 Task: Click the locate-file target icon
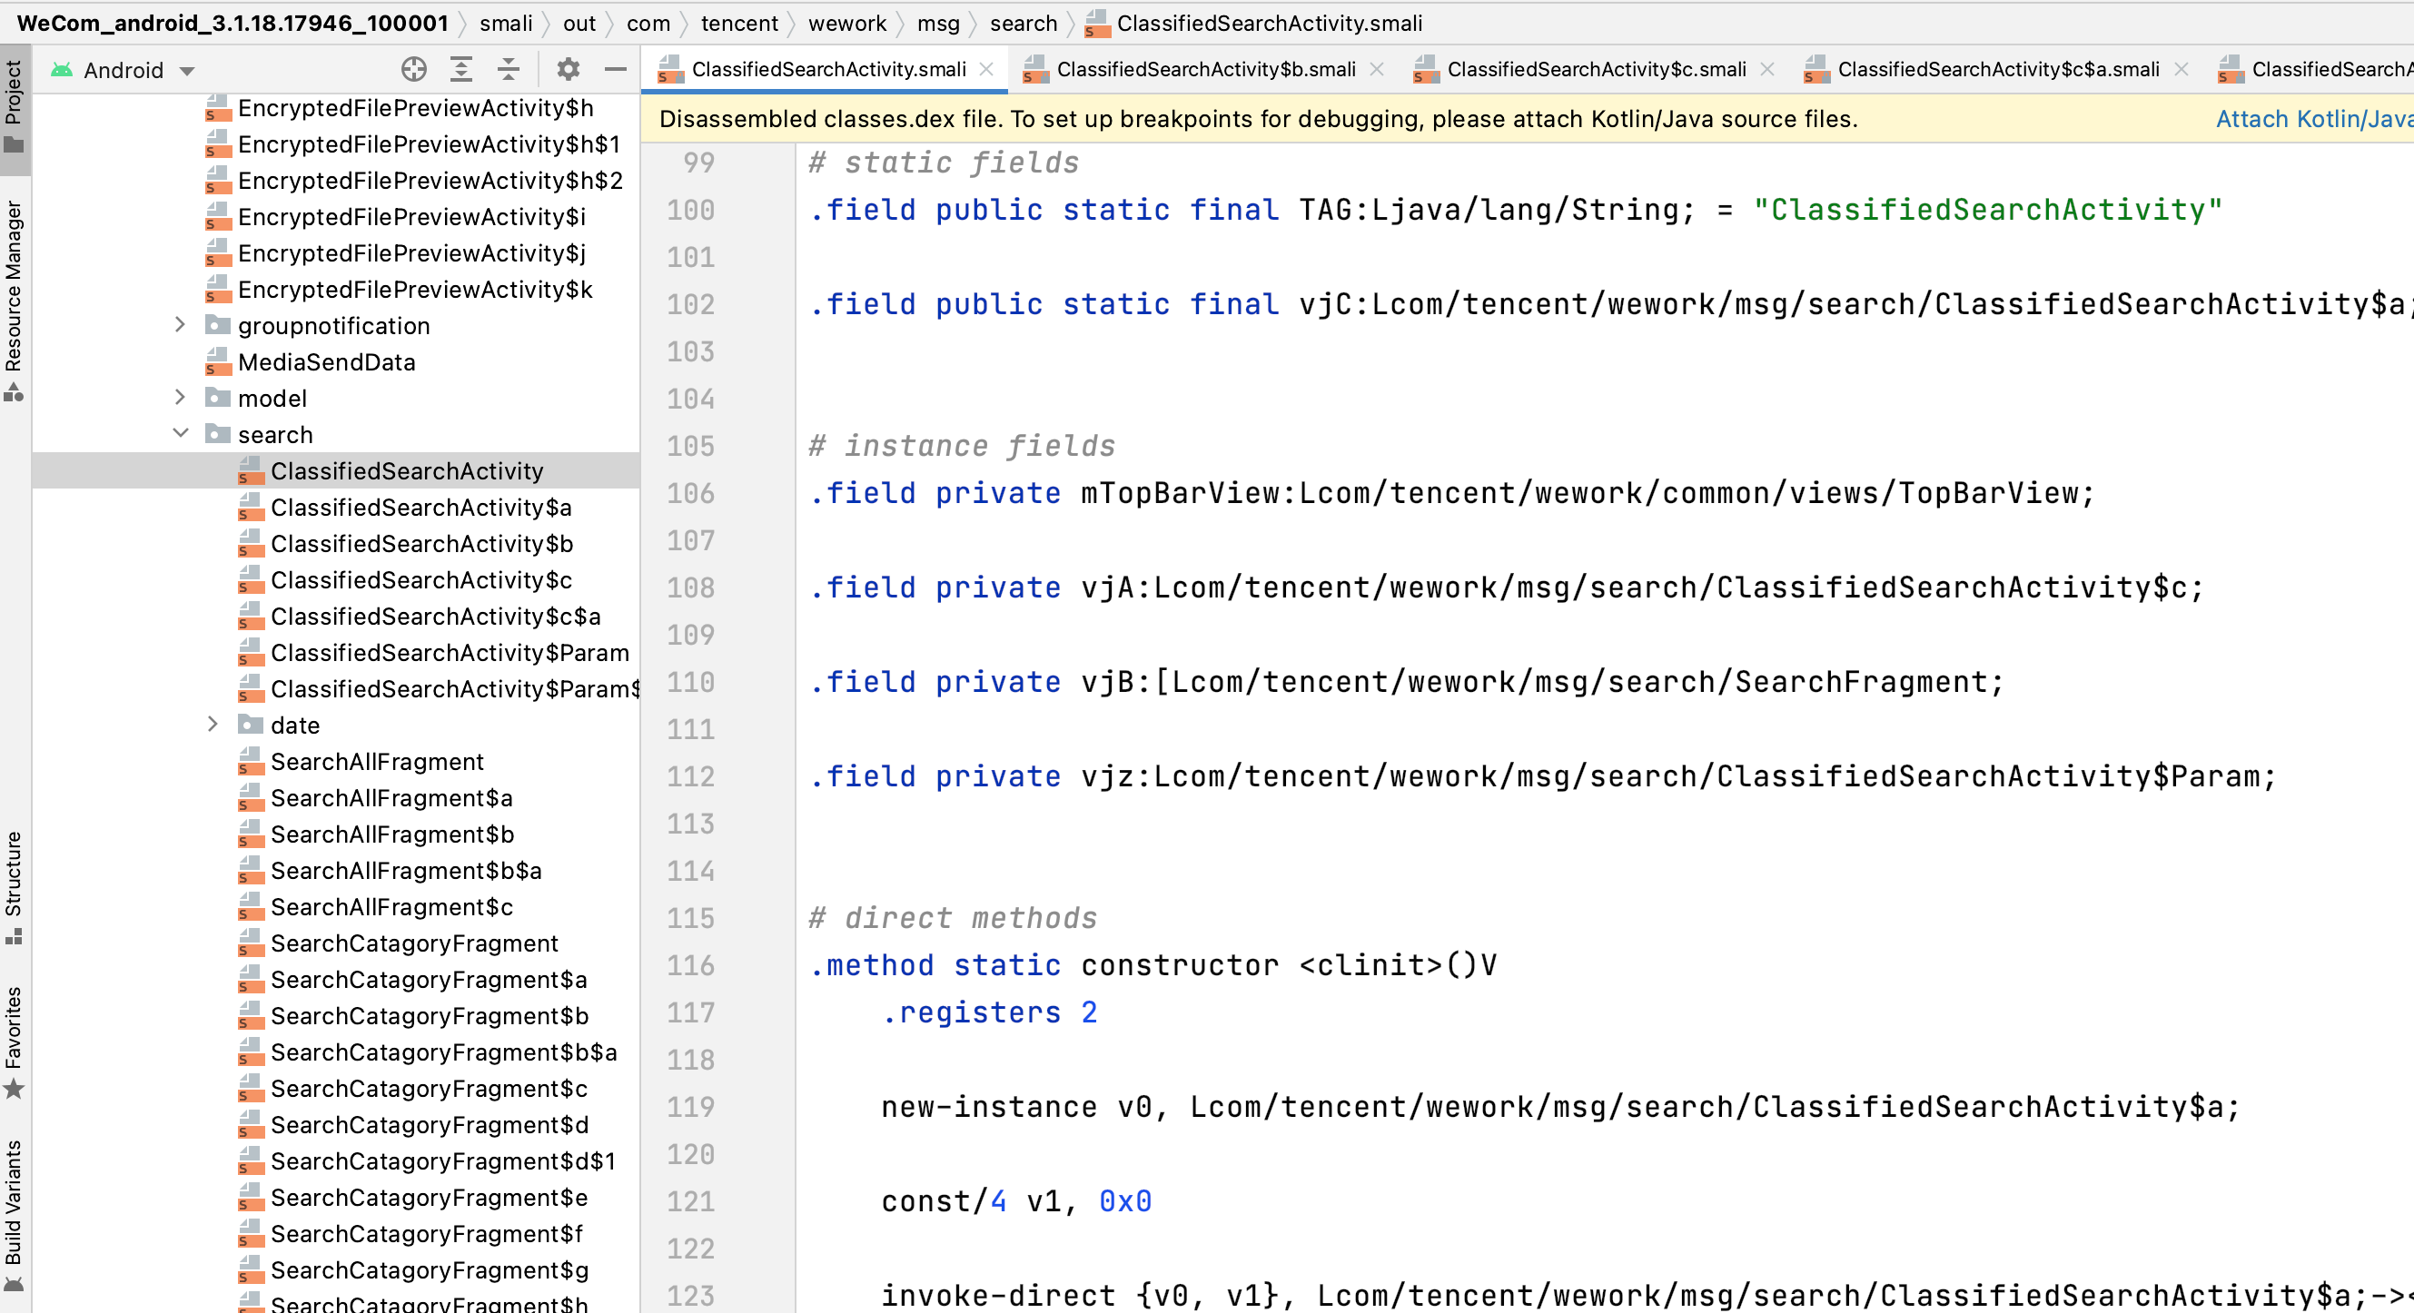click(x=413, y=69)
